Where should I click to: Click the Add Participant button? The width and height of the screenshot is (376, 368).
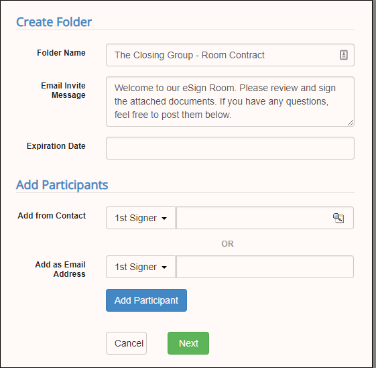pos(146,300)
